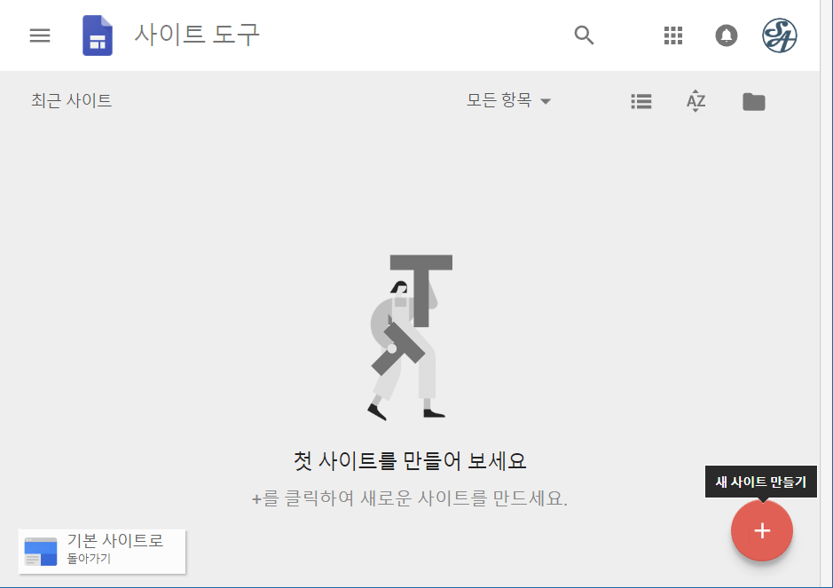Viewport: 833px width, 588px height.
Task: Open the search icon in the header
Action: click(584, 35)
